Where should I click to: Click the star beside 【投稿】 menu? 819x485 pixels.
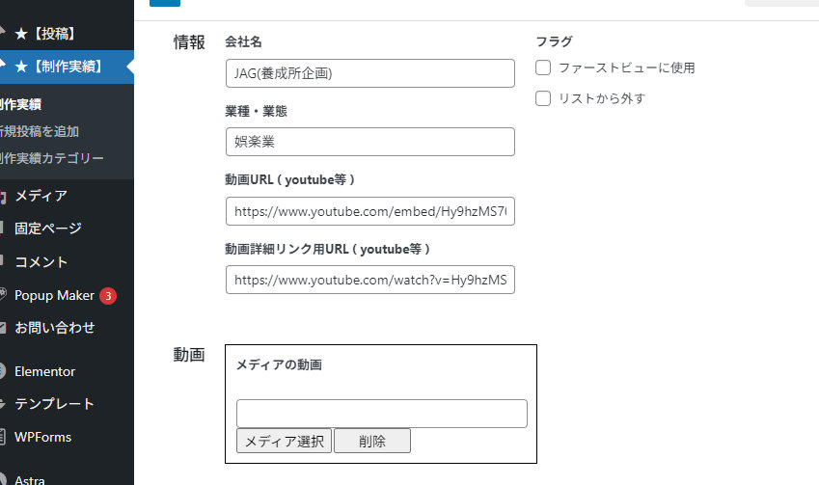click(21, 34)
